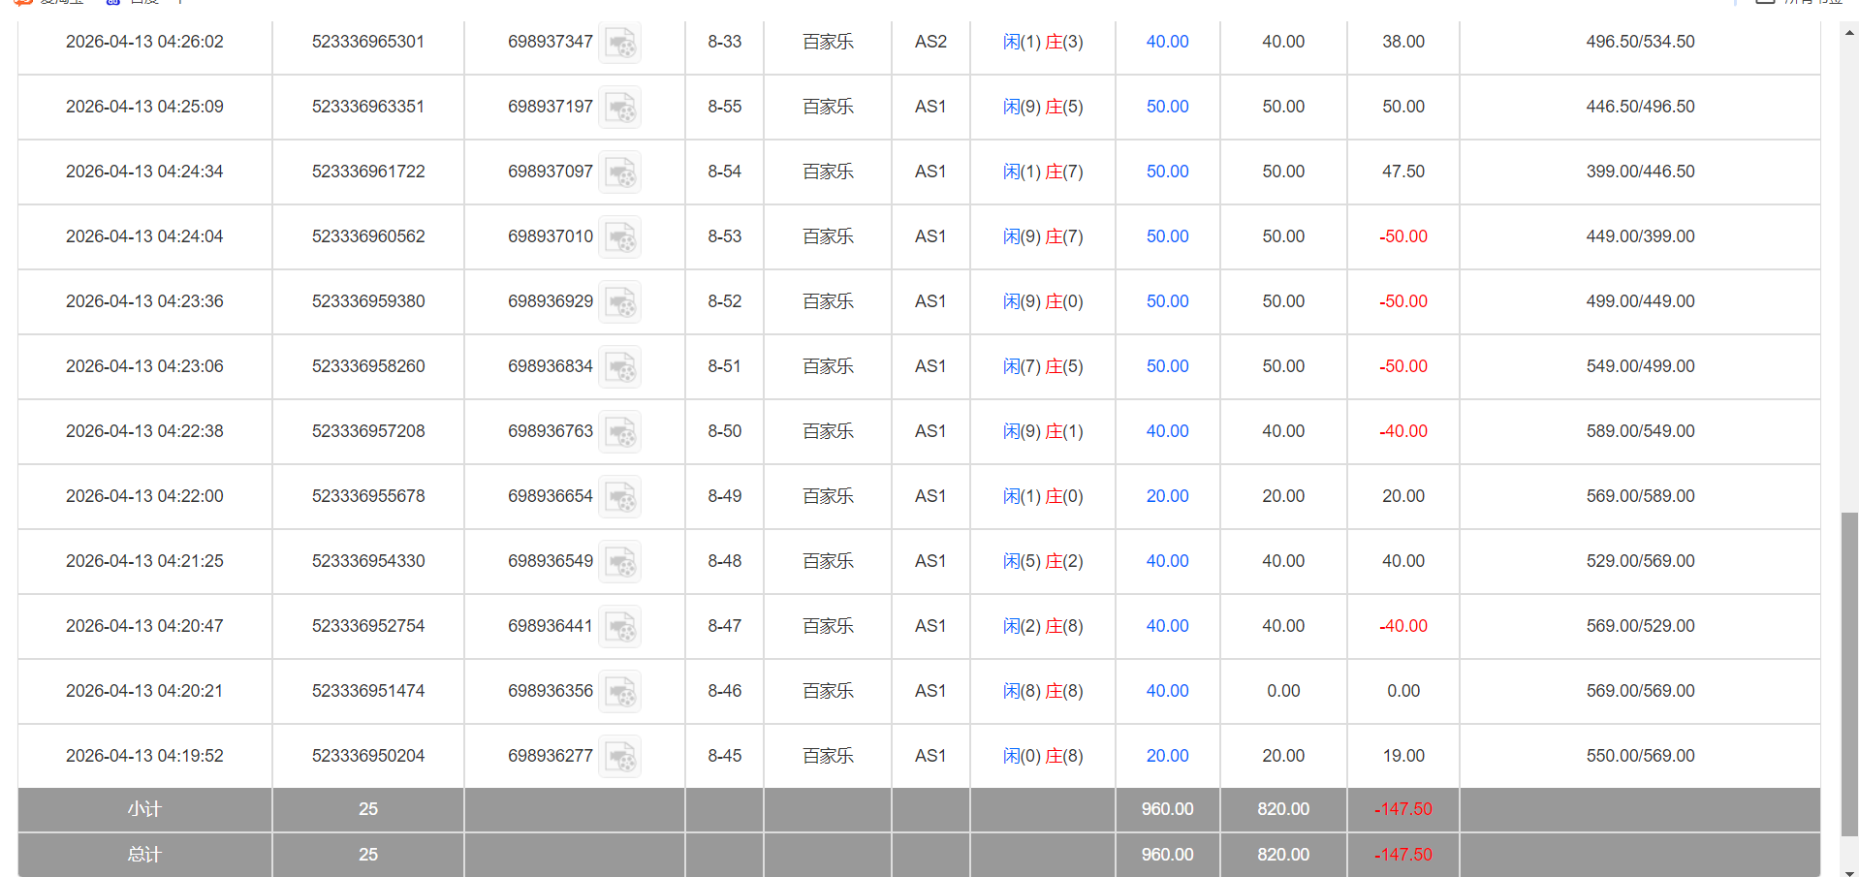Image resolution: width=1859 pixels, height=877 pixels.
Task: Click result 闲(1) 庄(3) in row 8-33
Action: tap(1043, 42)
